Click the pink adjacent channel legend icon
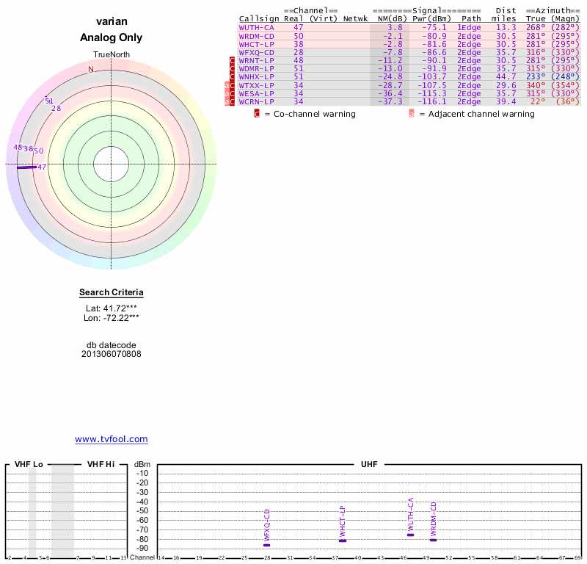Screen dimensions: 587x564 pyautogui.click(x=412, y=114)
